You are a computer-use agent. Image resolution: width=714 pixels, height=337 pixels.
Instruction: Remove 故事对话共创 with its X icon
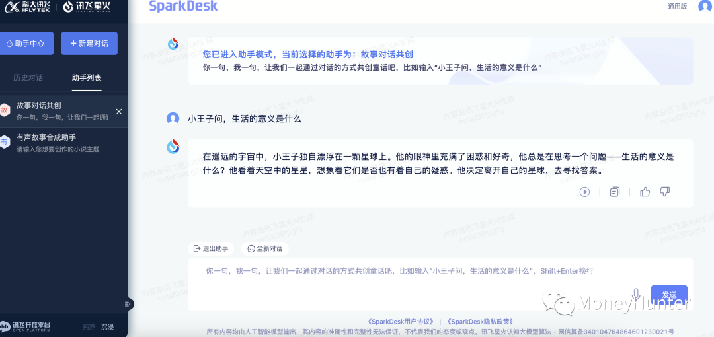point(118,112)
